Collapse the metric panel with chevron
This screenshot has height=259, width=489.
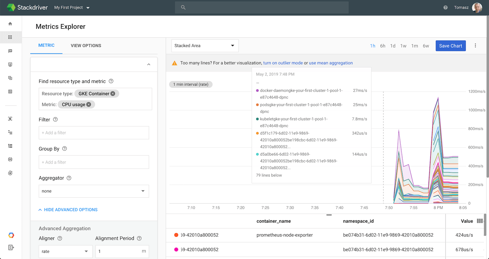(148, 64)
